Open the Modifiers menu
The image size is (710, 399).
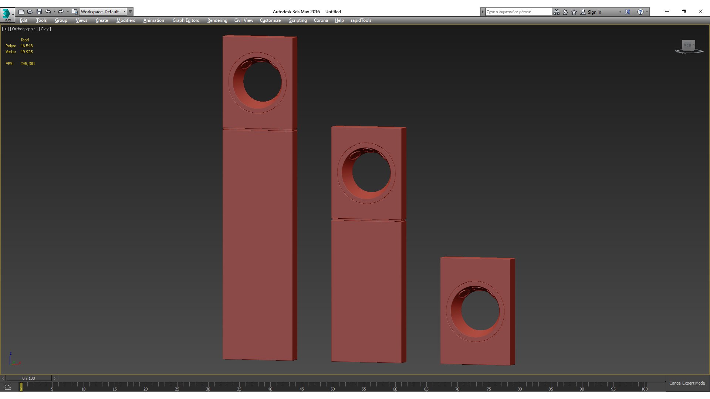125,20
